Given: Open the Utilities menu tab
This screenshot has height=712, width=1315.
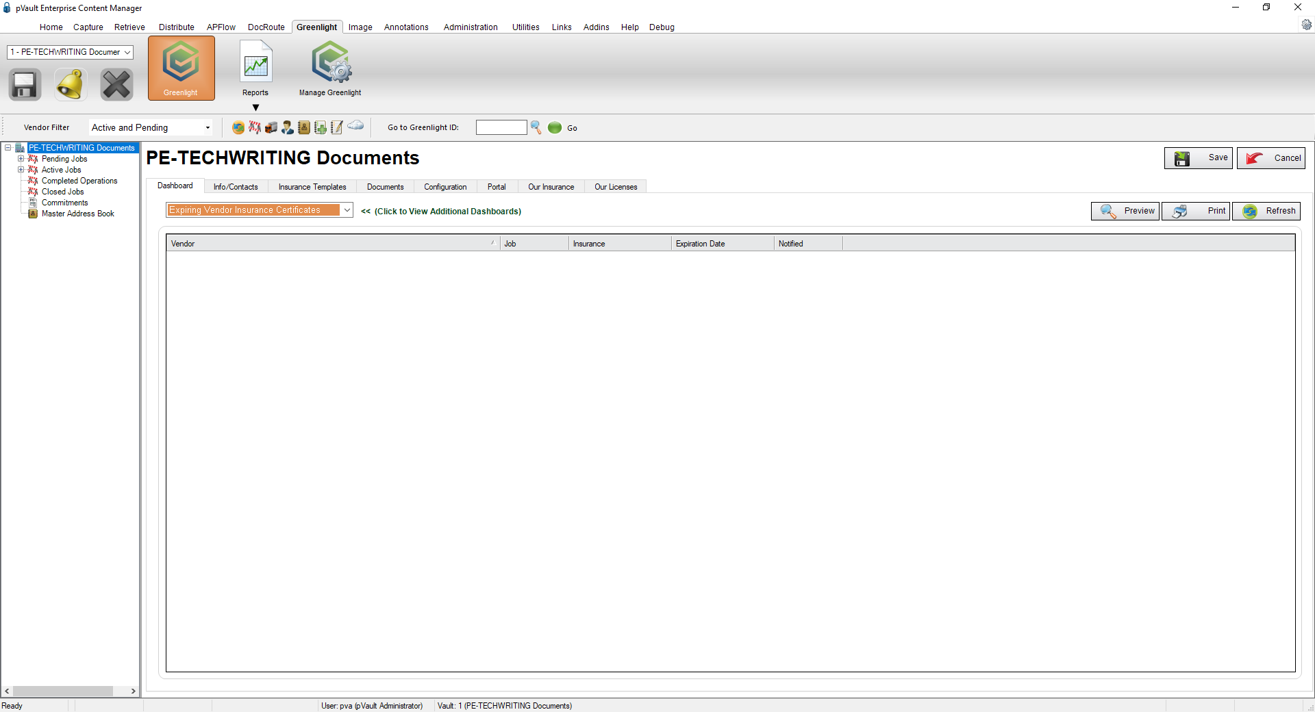Looking at the screenshot, I should [526, 27].
